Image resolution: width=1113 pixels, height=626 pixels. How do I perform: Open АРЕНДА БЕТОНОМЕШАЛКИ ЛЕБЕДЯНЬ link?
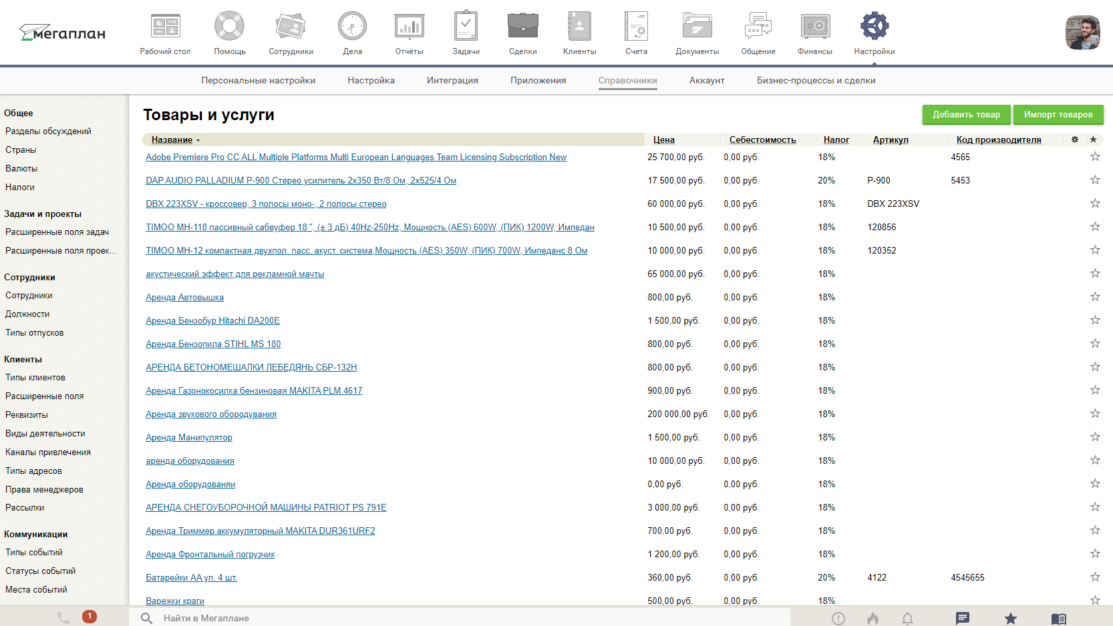point(251,367)
